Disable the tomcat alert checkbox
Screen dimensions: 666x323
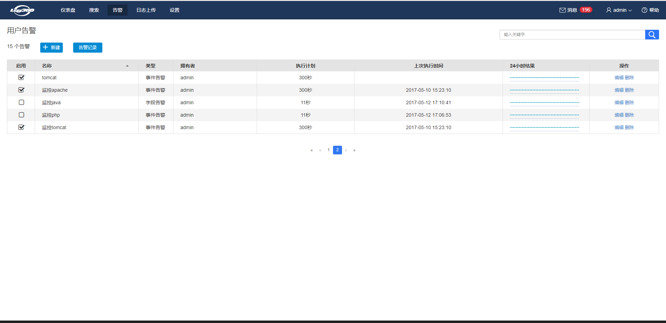(21, 78)
